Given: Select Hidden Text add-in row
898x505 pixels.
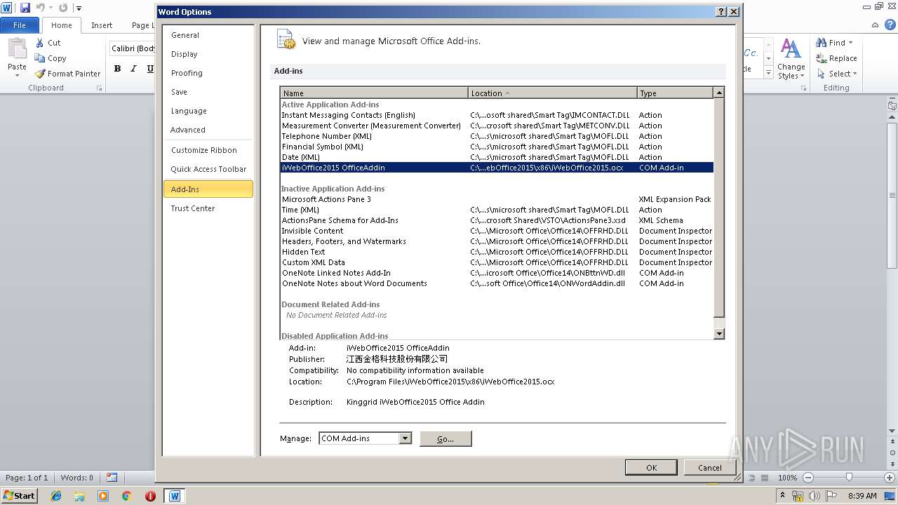Looking at the screenshot, I should [497, 252].
